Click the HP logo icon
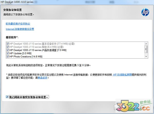This screenshot has height=114, width=154. coord(145,12)
